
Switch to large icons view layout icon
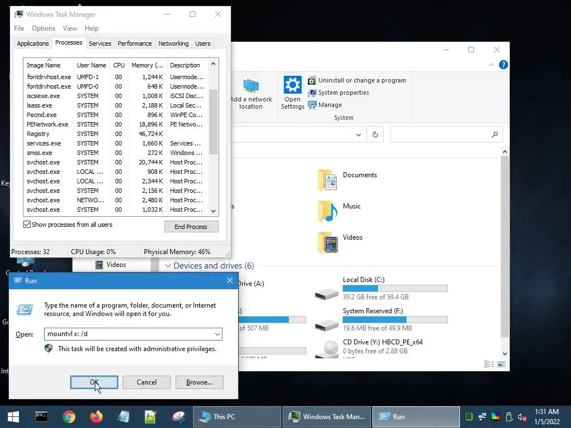(501, 364)
